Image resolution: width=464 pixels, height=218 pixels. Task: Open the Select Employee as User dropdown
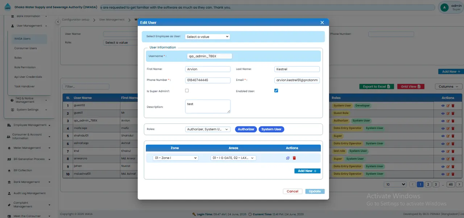(207, 37)
